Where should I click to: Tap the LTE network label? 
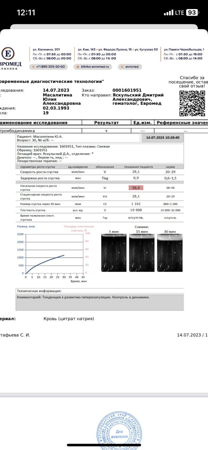[180, 12]
